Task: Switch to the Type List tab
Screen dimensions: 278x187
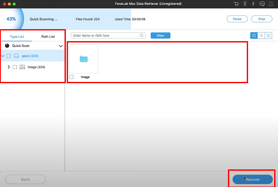Action: (17, 36)
